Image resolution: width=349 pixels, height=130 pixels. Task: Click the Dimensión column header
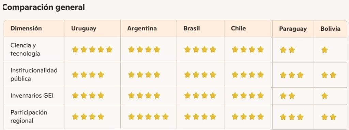(x=26, y=29)
